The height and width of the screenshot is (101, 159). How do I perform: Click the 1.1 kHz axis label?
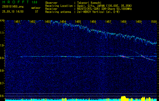(2, 33)
